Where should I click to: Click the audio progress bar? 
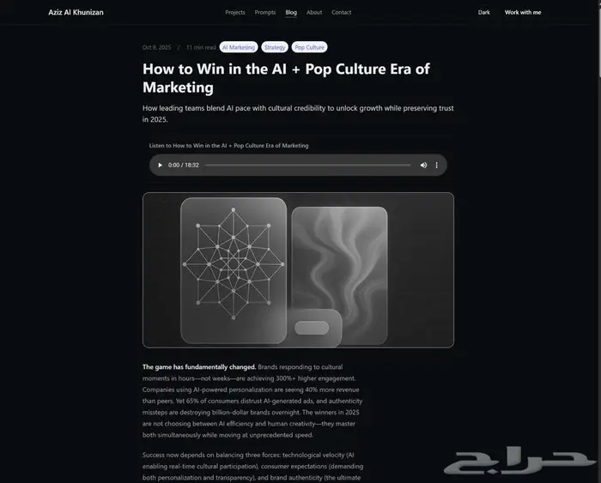coord(307,165)
